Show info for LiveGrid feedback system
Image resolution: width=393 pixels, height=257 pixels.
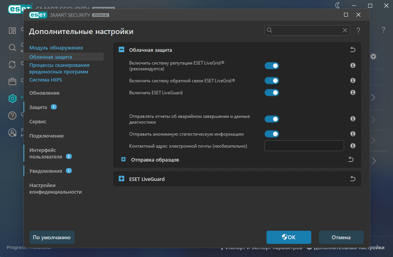353,80
